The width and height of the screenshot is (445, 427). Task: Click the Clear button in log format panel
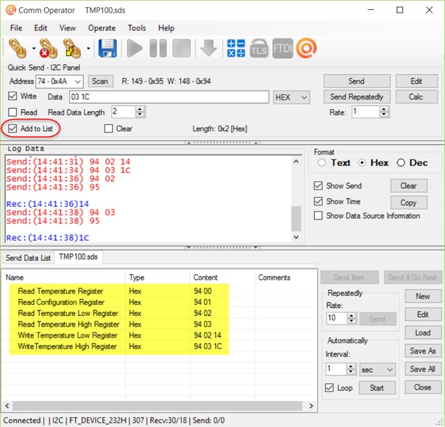pyautogui.click(x=409, y=186)
